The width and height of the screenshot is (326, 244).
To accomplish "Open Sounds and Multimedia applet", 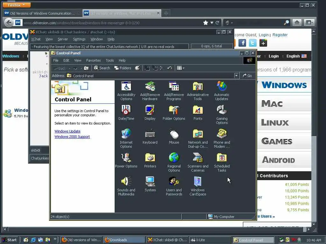I will tap(126, 186).
